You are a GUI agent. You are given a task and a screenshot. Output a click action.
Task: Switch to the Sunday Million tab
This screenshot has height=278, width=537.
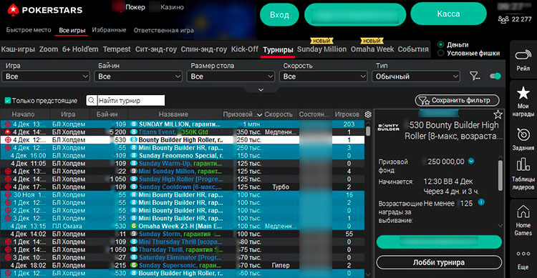click(321, 49)
